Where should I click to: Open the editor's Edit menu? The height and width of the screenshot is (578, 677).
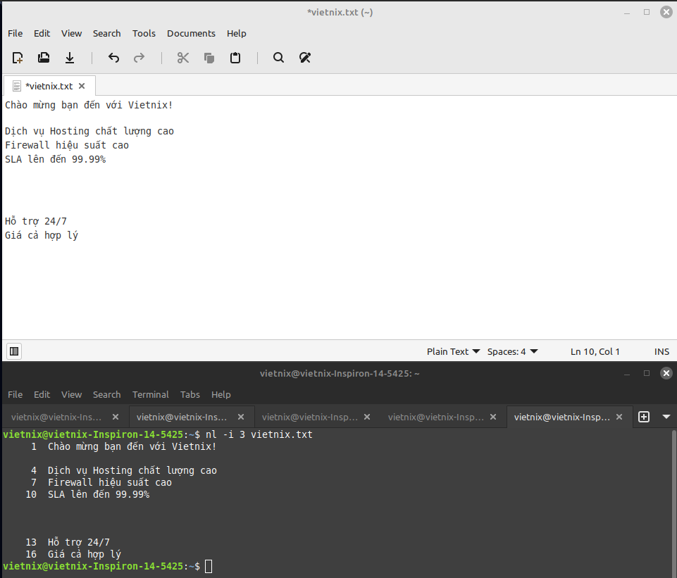[42, 33]
